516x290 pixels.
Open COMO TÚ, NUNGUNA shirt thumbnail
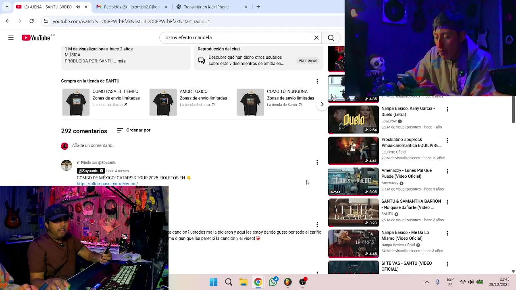pos(250,102)
